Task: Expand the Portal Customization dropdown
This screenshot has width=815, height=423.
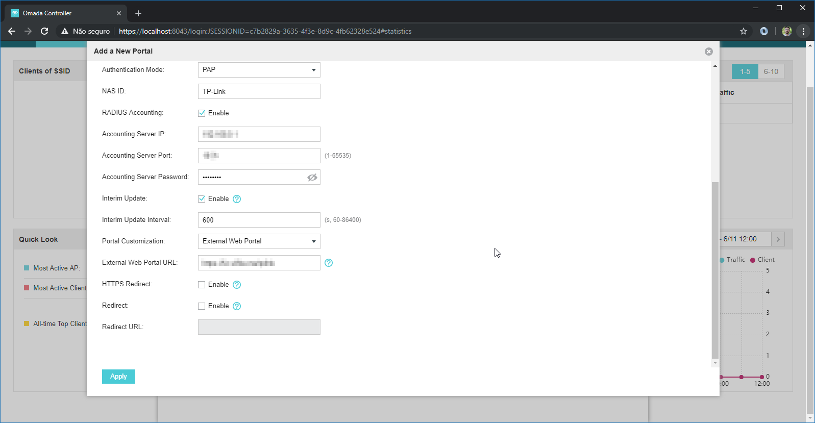Action: click(x=259, y=241)
